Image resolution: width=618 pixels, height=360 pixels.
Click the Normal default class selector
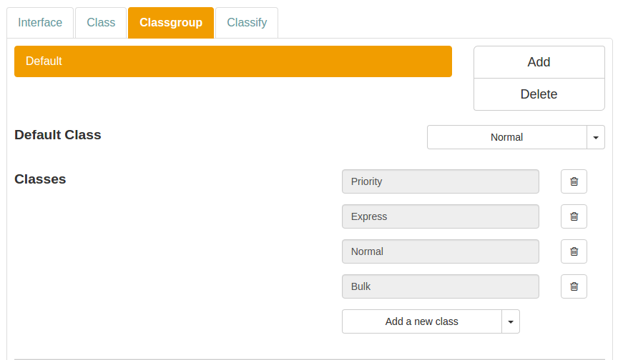(506, 137)
